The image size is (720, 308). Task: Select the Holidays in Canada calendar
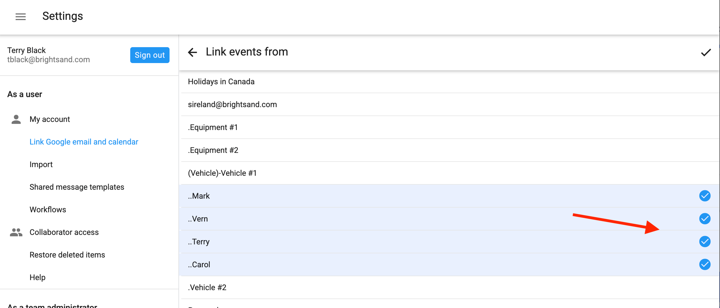[221, 82]
